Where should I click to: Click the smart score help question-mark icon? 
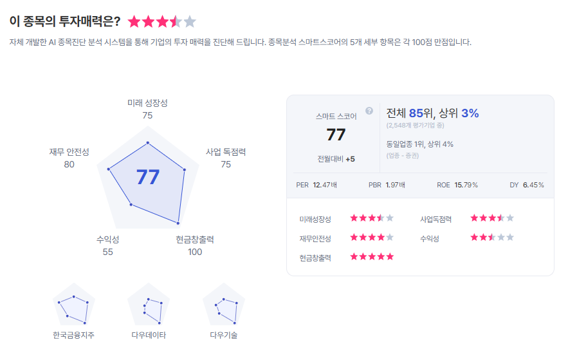click(x=369, y=111)
